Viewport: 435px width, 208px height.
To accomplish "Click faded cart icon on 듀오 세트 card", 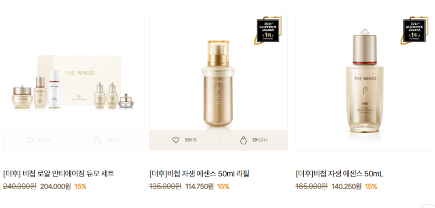I will pos(97,140).
